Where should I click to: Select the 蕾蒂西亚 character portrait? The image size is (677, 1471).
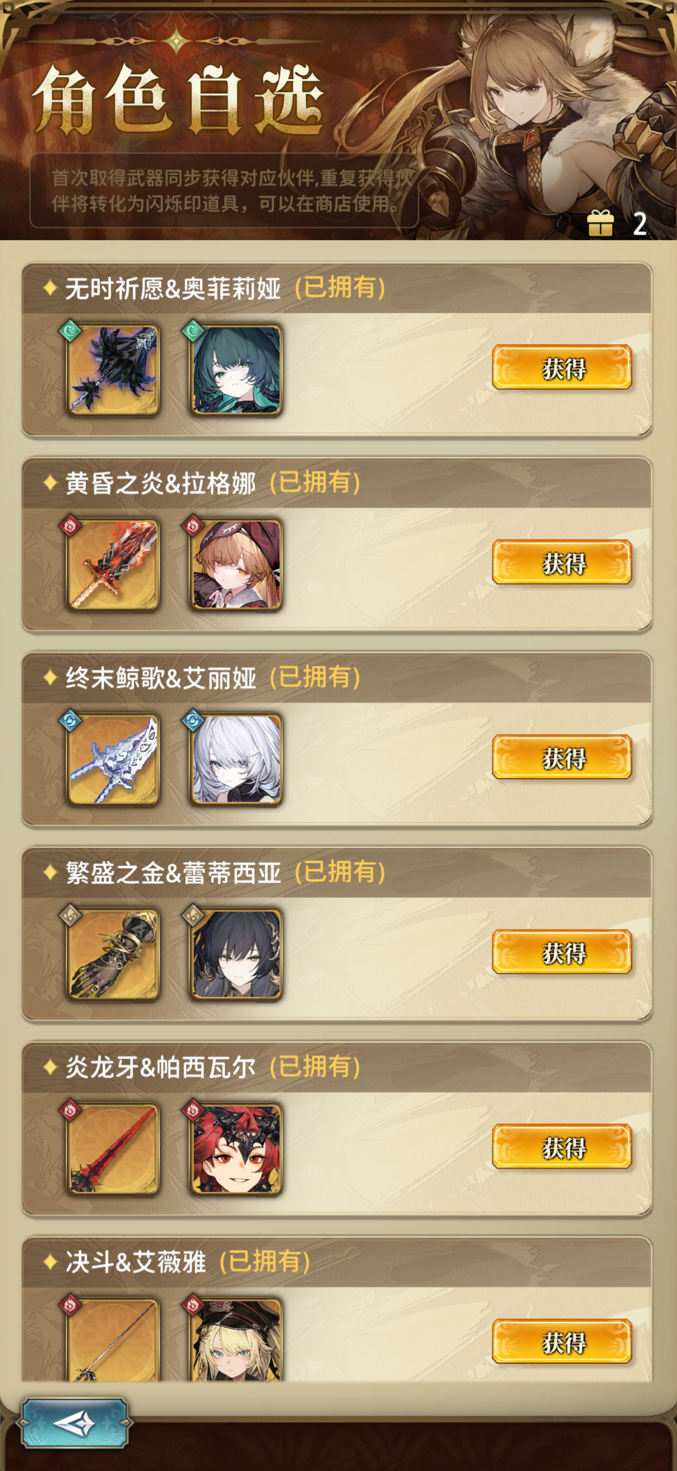(x=236, y=953)
